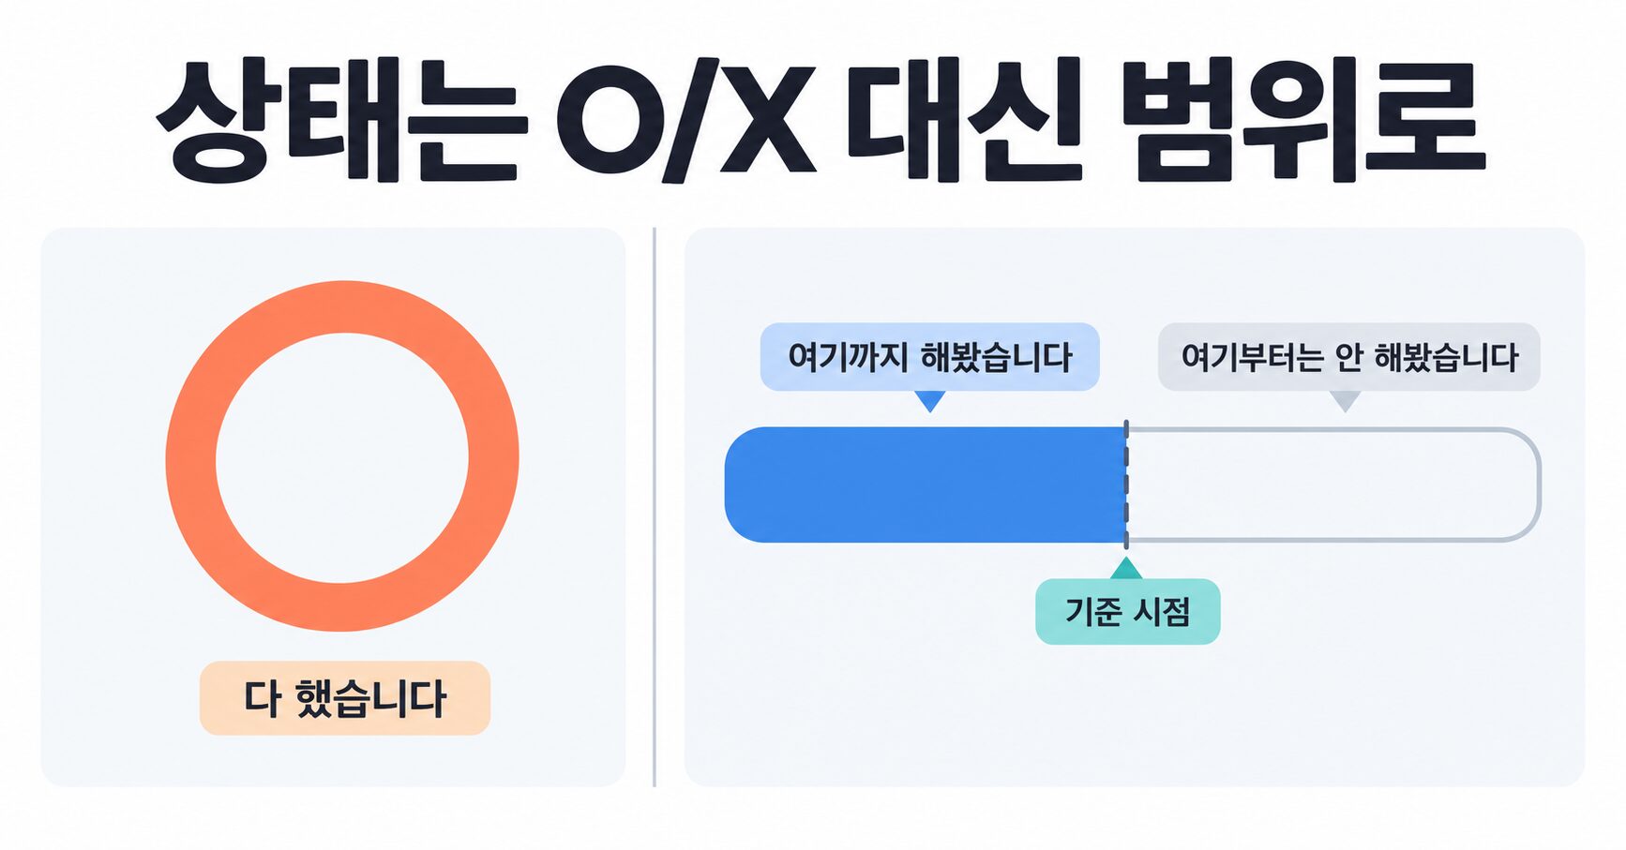
Task: Click the 여기까지 해봤습니다 blue bubble
Action: (929, 357)
